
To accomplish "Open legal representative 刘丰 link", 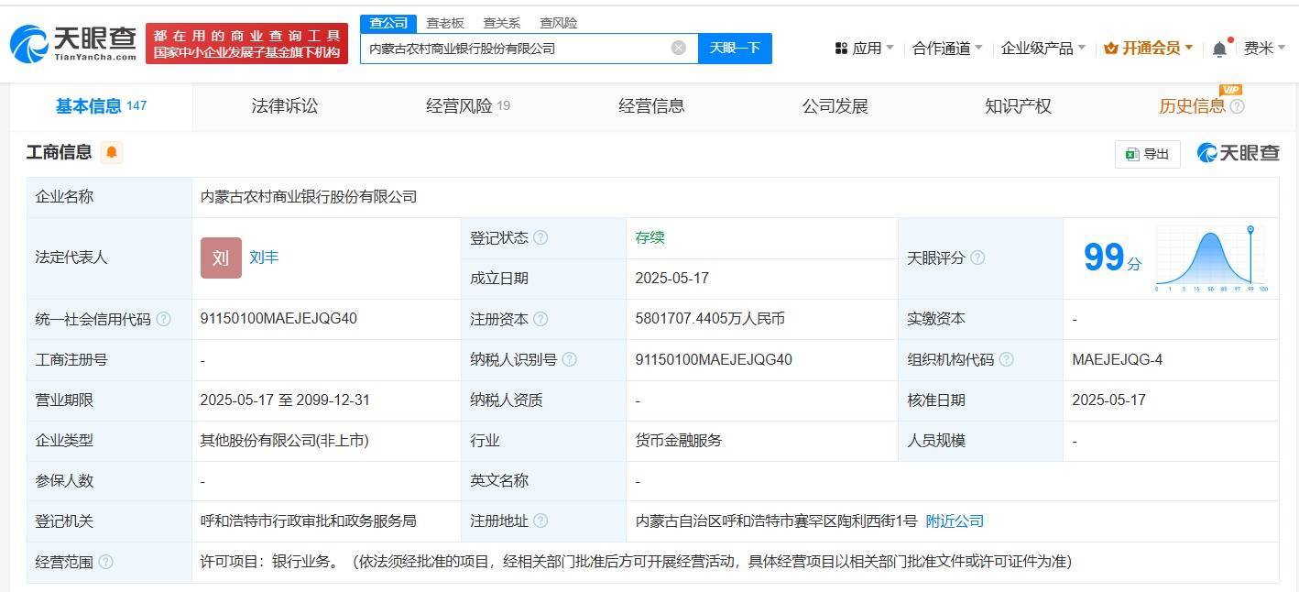I will 264,258.
